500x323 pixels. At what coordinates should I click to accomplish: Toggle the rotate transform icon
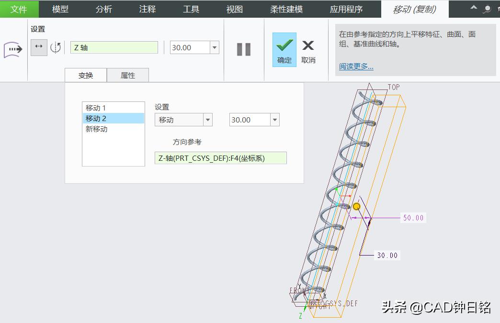click(x=56, y=47)
